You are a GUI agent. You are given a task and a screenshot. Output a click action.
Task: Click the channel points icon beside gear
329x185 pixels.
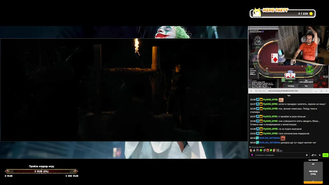point(314,155)
